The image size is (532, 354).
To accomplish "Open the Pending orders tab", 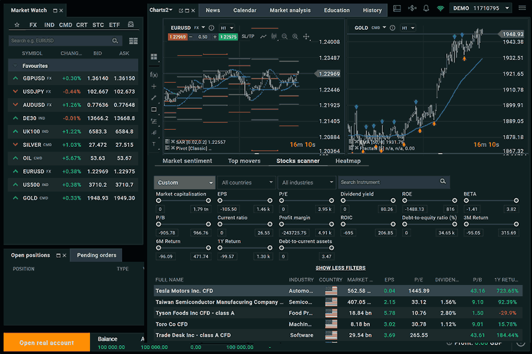I will 97,255.
